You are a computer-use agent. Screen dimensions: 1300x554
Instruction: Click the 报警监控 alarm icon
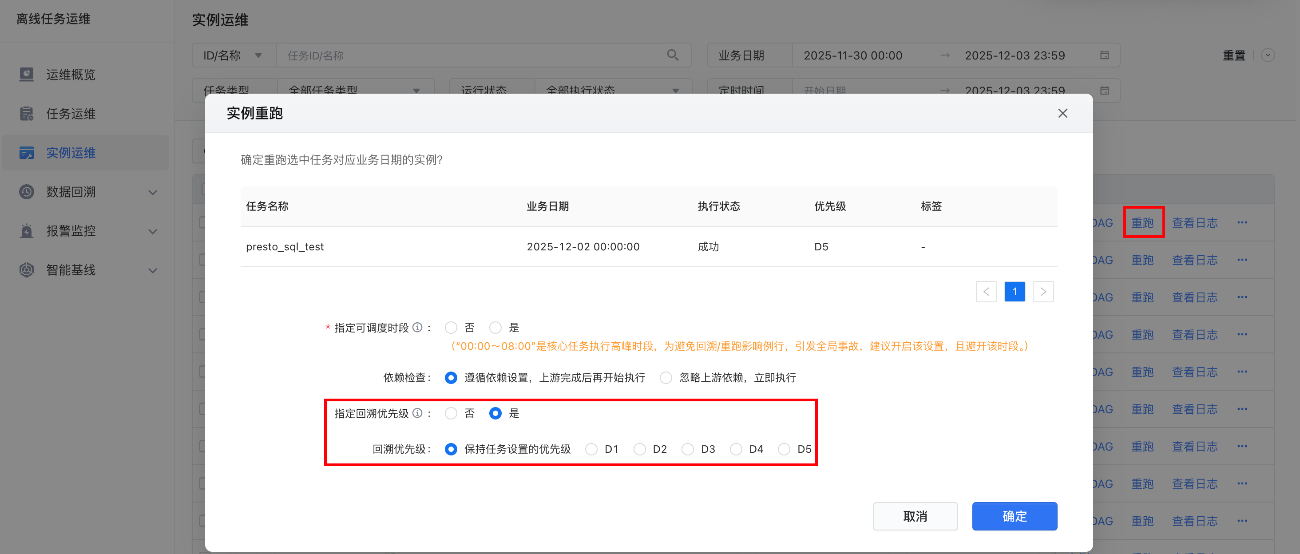click(26, 231)
